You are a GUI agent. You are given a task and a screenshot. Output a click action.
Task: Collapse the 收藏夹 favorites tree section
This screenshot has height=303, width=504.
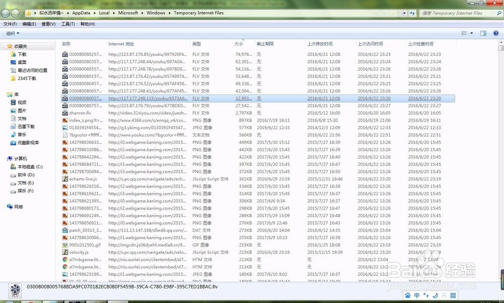pyautogui.click(x=4, y=46)
